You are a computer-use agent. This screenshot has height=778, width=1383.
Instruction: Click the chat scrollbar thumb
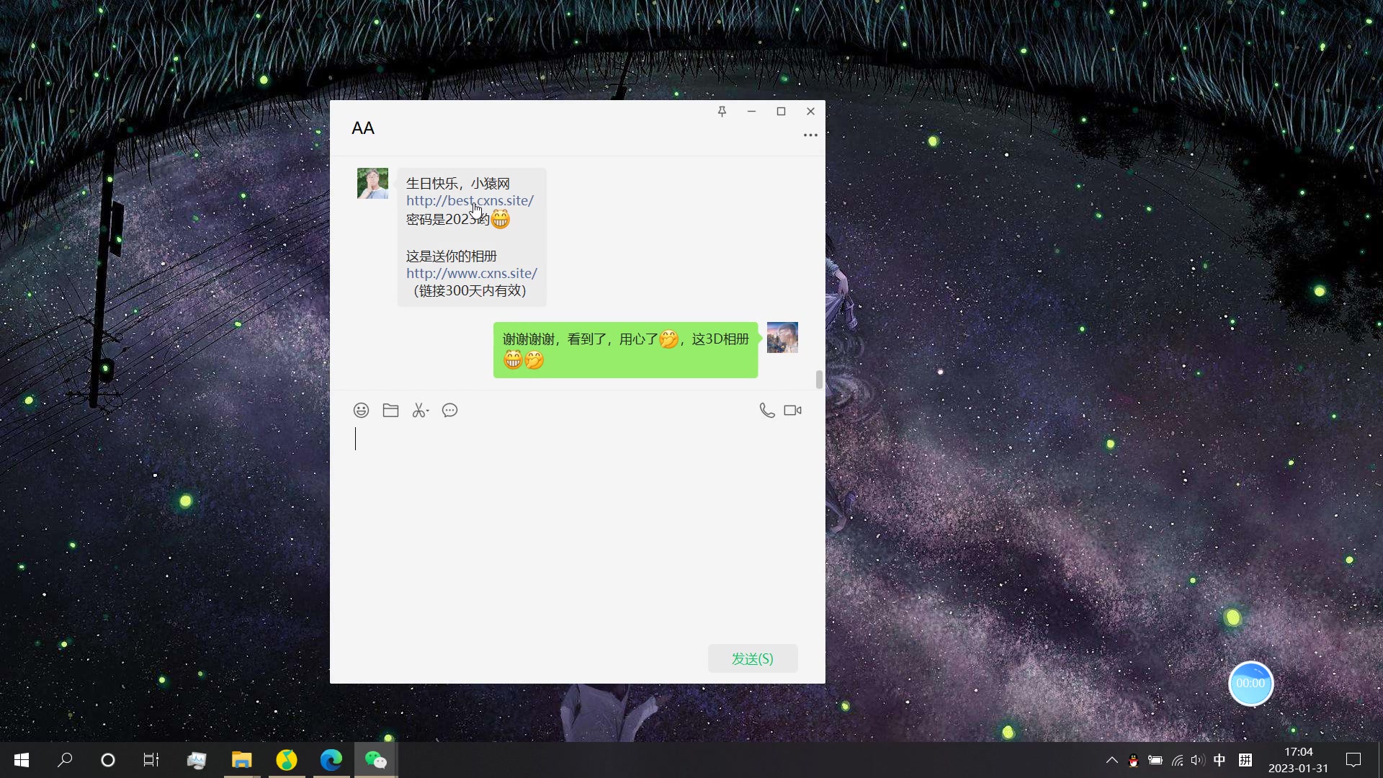[x=819, y=379]
